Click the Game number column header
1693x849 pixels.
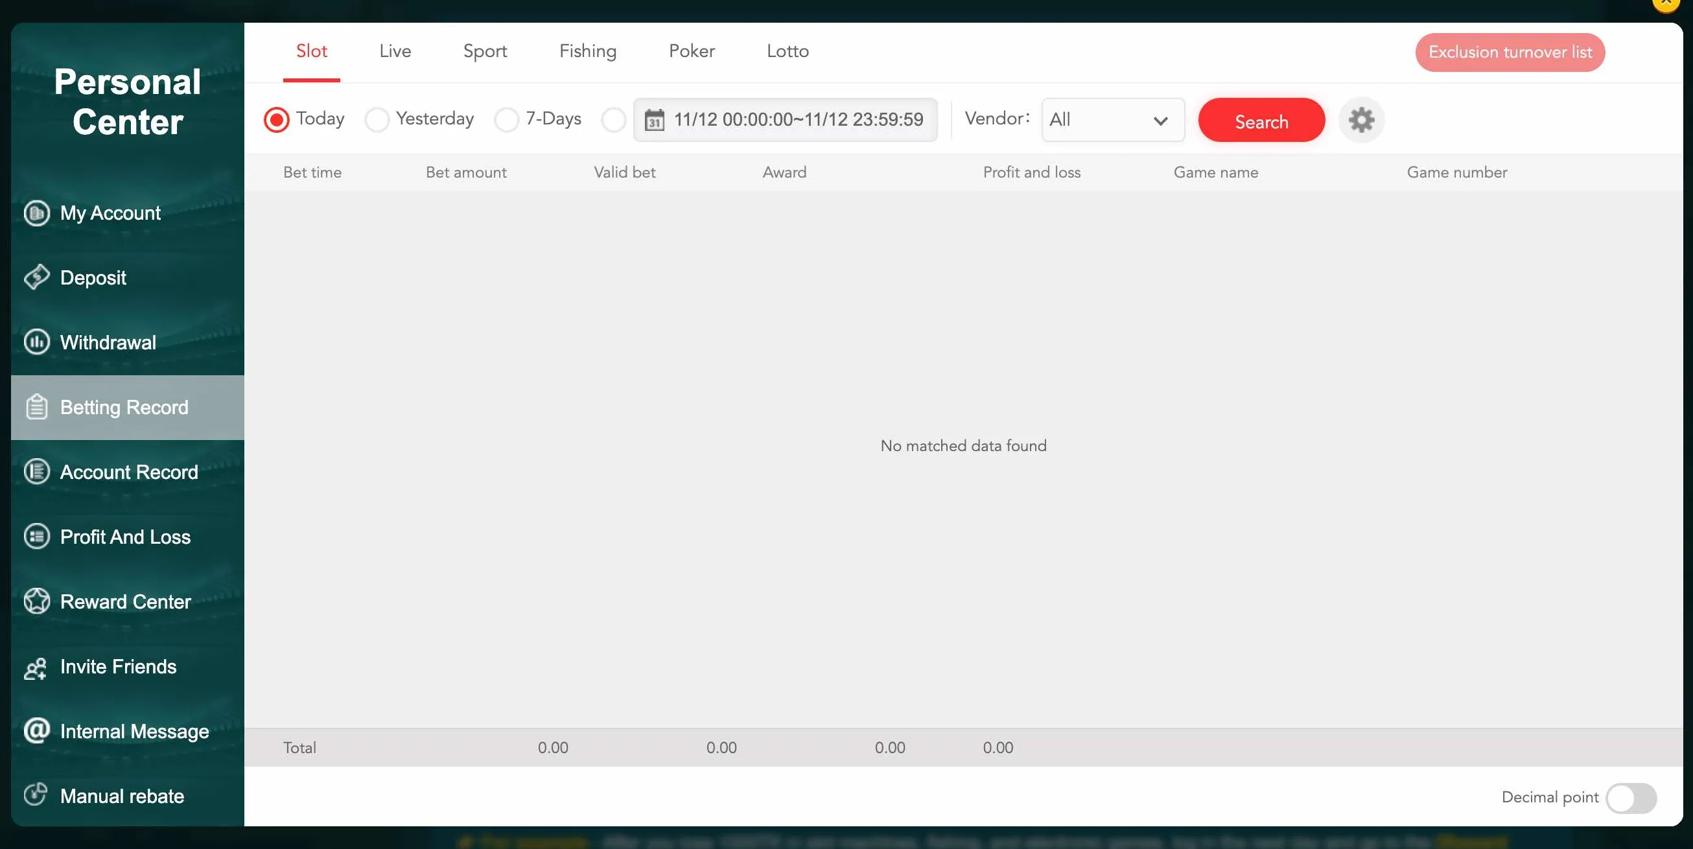pyautogui.click(x=1456, y=172)
